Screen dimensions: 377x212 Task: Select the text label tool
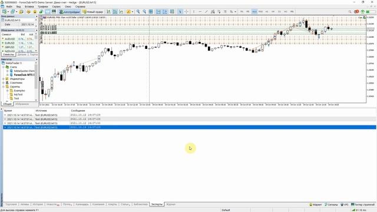point(225,12)
